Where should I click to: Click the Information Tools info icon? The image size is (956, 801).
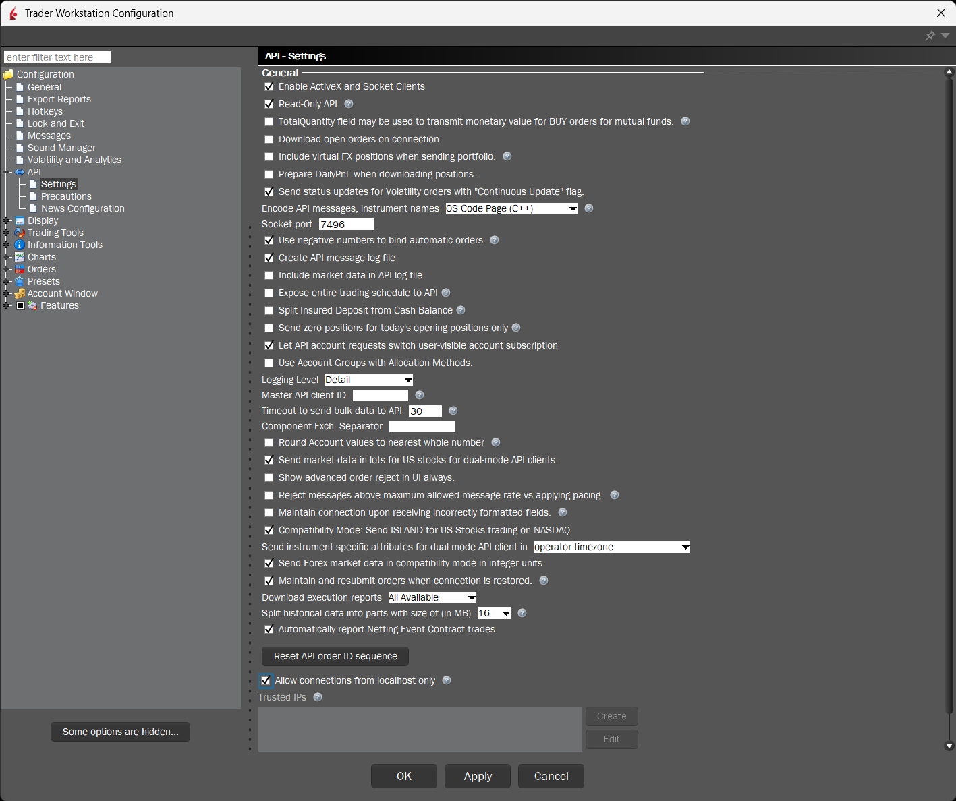pyautogui.click(x=20, y=245)
